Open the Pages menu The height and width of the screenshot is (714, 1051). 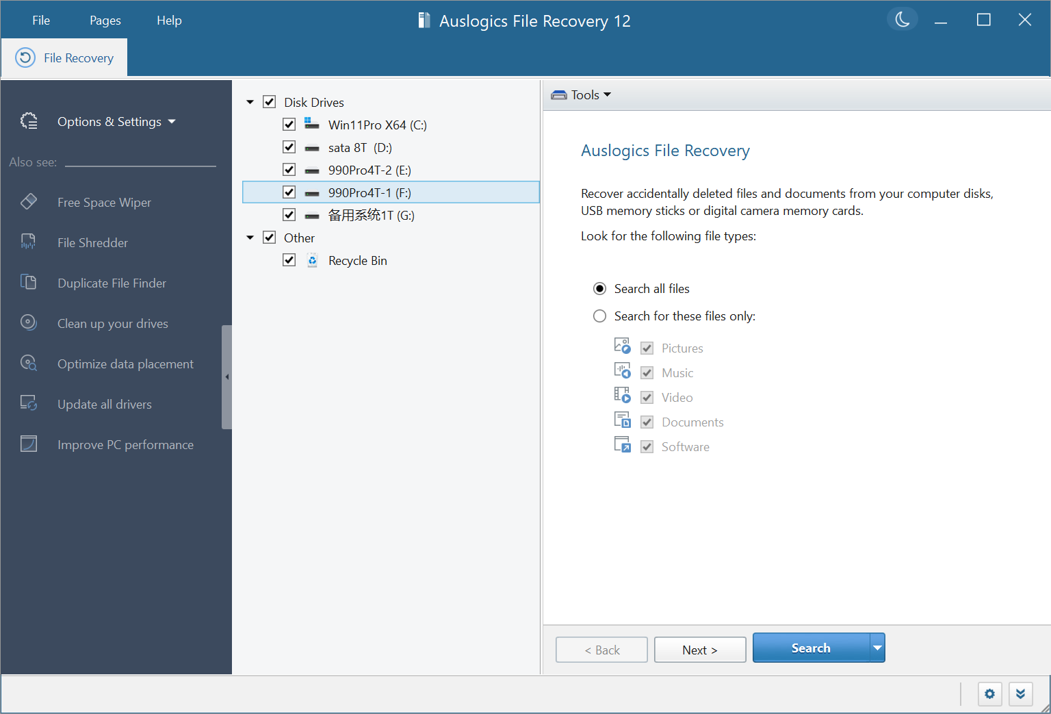[x=105, y=20]
